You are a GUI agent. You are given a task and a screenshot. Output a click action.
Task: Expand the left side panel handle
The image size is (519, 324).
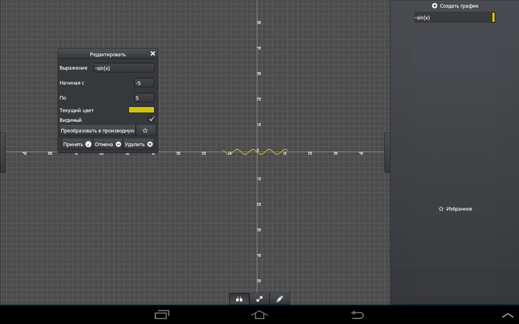pos(2,152)
